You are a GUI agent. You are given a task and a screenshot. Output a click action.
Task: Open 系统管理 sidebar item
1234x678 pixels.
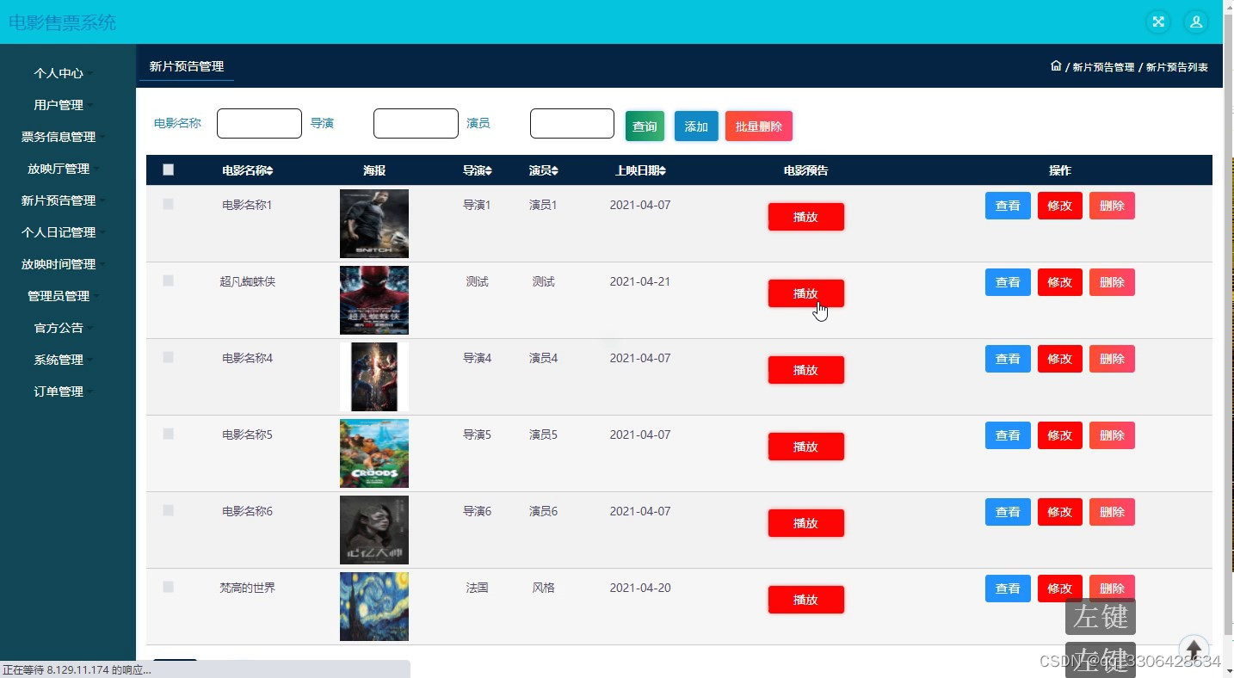pyautogui.click(x=65, y=360)
